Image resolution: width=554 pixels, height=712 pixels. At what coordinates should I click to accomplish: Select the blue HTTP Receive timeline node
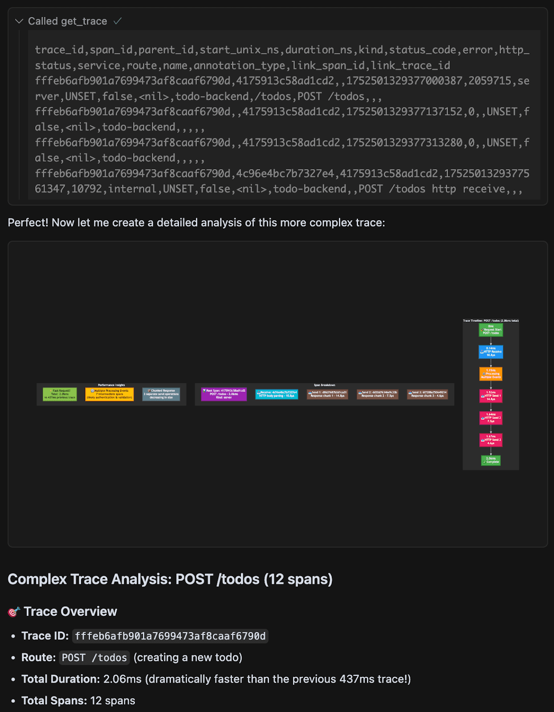[491, 352]
